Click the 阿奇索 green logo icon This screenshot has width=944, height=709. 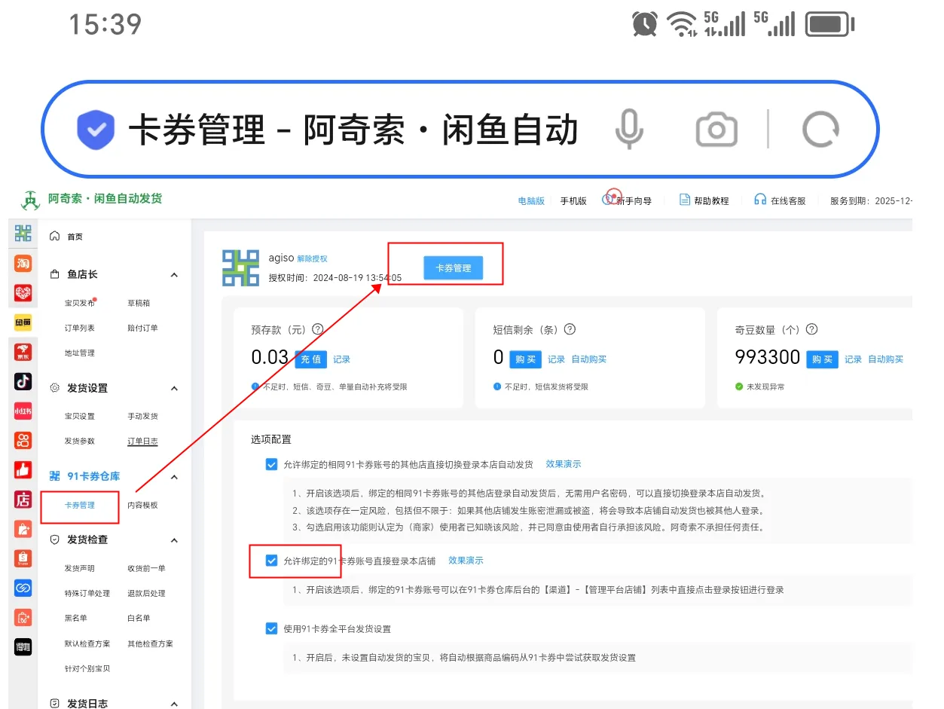click(29, 200)
